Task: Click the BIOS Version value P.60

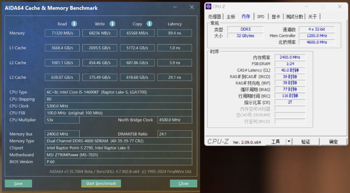Action: coord(118,162)
